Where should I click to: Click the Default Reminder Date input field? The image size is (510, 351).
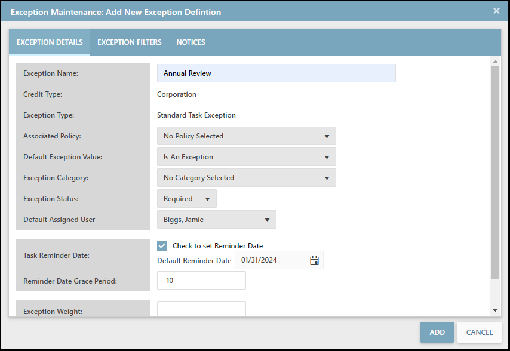pyautogui.click(x=272, y=260)
